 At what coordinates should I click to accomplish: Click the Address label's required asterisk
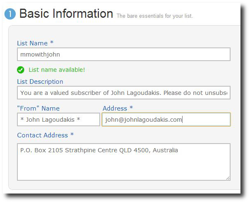(x=131, y=108)
